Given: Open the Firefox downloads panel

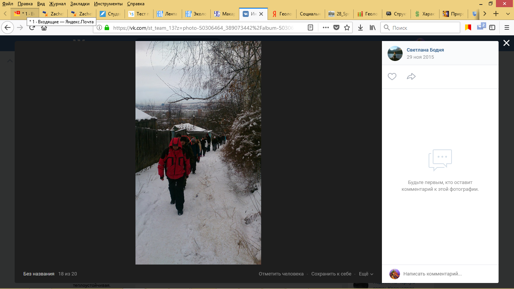Looking at the screenshot, I should point(360,27).
